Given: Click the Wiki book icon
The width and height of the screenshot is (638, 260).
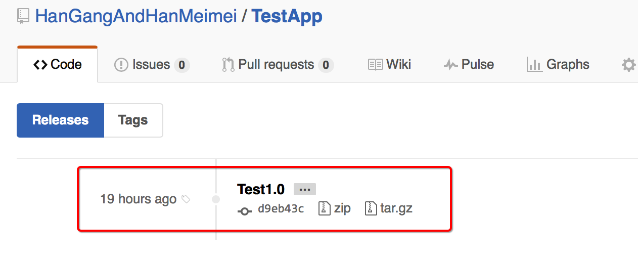Looking at the screenshot, I should [x=376, y=65].
